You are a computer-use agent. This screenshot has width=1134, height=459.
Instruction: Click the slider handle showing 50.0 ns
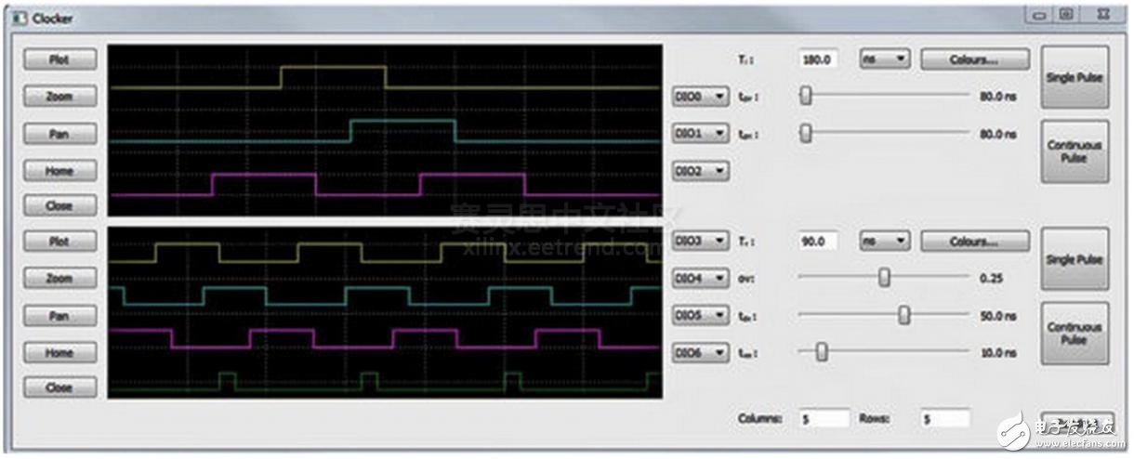click(903, 316)
